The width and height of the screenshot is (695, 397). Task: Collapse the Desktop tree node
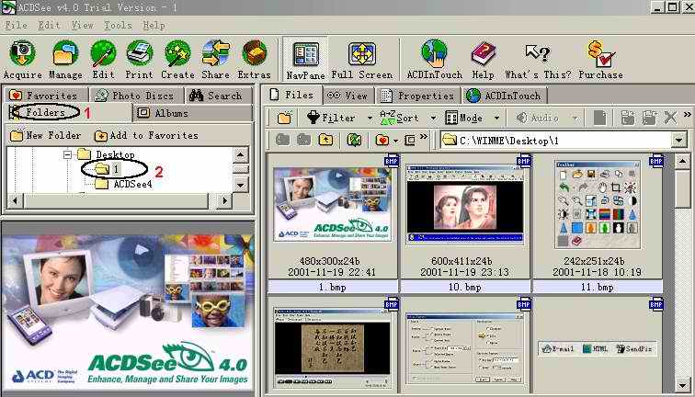point(67,154)
